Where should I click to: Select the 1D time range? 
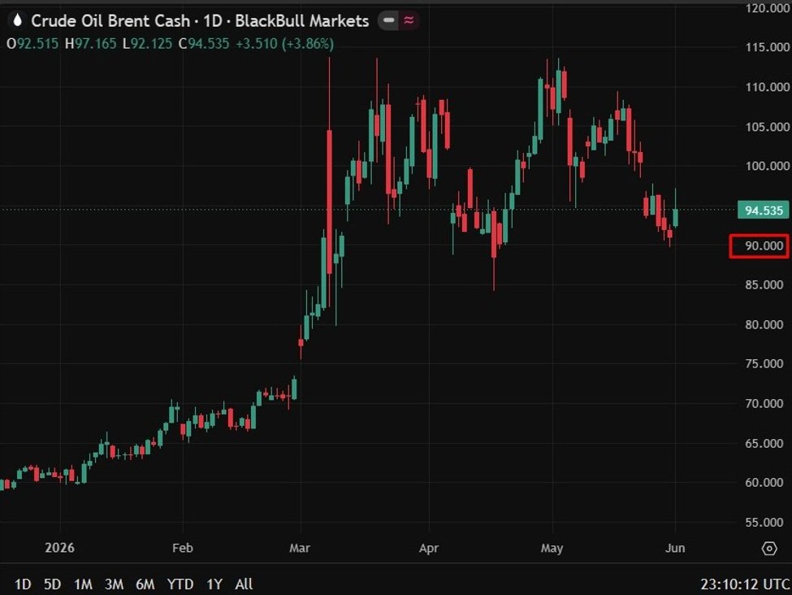[x=23, y=584]
